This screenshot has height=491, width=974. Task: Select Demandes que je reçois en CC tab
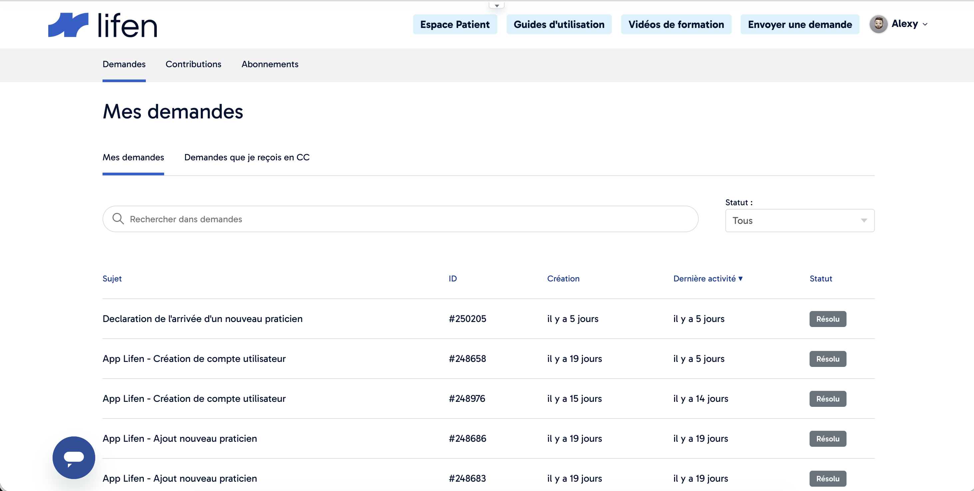click(x=247, y=157)
